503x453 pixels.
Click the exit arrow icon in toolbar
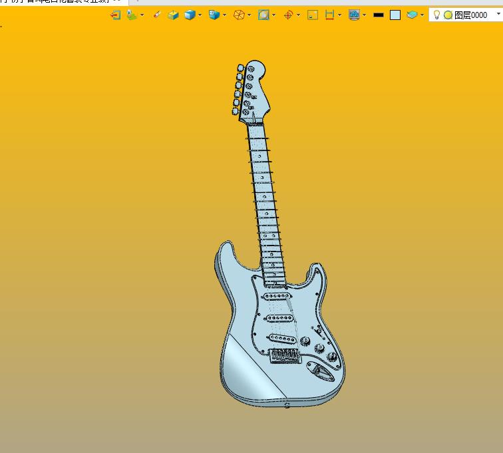(x=116, y=15)
